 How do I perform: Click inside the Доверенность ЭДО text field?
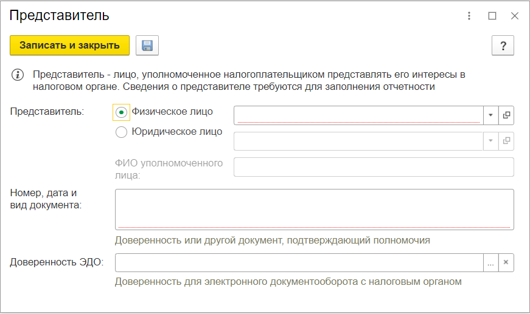[x=299, y=262]
